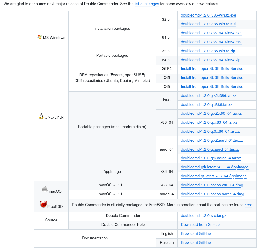The image size is (260, 250).
Task: Download doublecmd-gtk-latest-x86_64.AppImage
Action: point(214,167)
